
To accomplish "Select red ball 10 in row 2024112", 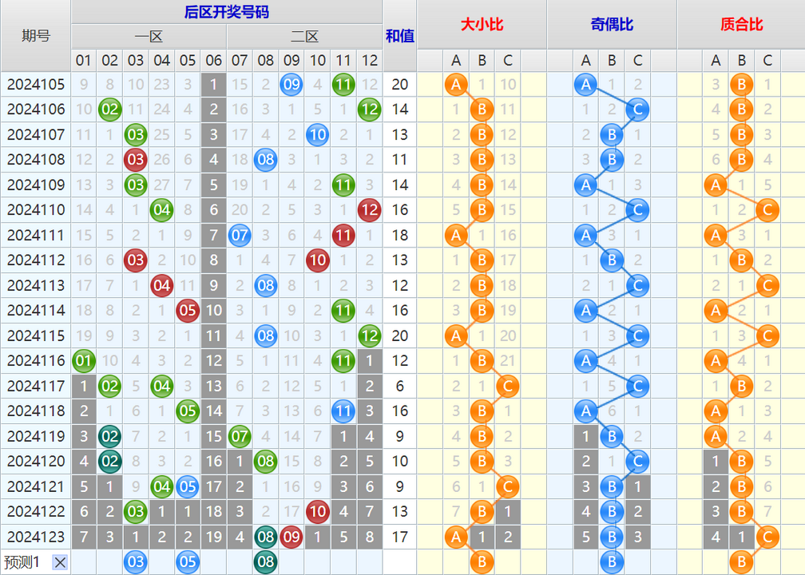I will [x=317, y=260].
